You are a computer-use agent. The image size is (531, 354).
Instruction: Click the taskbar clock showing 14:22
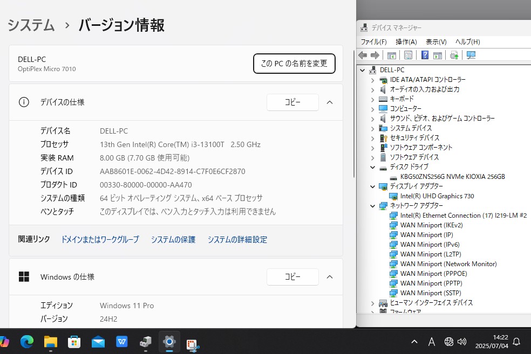pyautogui.click(x=492, y=342)
